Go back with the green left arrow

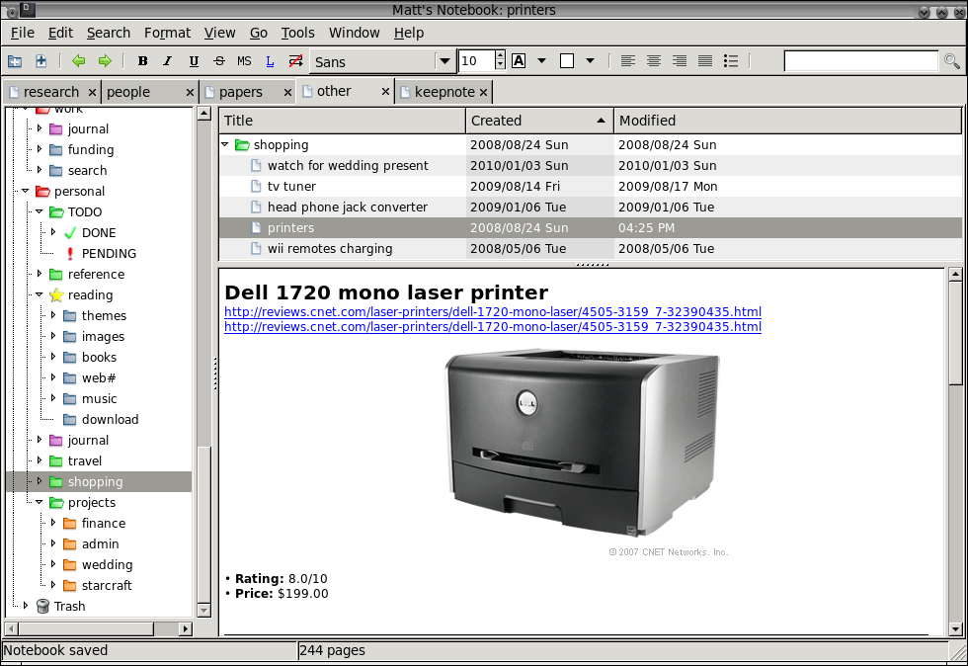coord(79,61)
